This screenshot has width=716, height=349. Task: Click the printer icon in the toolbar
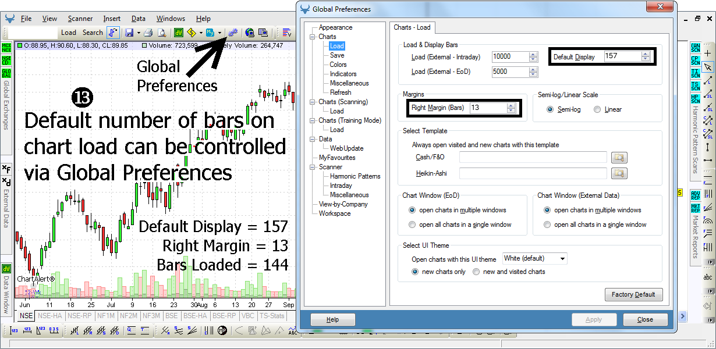(148, 33)
